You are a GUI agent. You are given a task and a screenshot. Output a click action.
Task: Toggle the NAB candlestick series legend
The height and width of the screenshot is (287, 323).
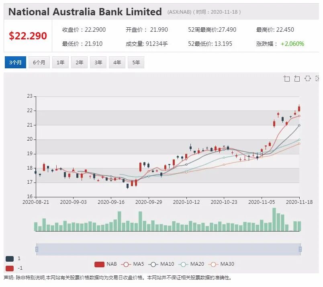coord(106,264)
